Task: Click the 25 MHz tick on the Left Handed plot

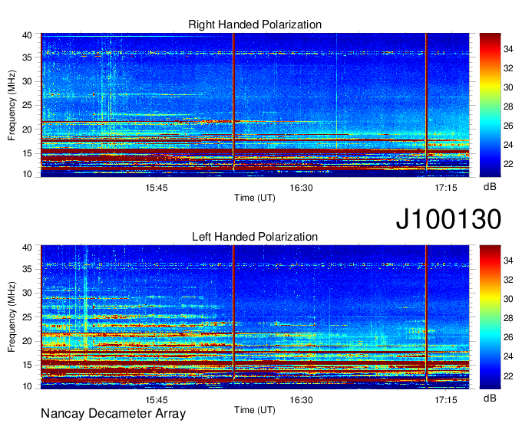Action: (x=27, y=317)
